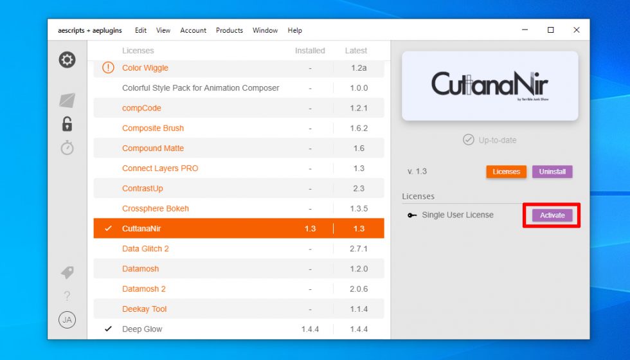
Task: Click latest version 2.7.1 for Data Glitch 2
Action: (x=359, y=249)
